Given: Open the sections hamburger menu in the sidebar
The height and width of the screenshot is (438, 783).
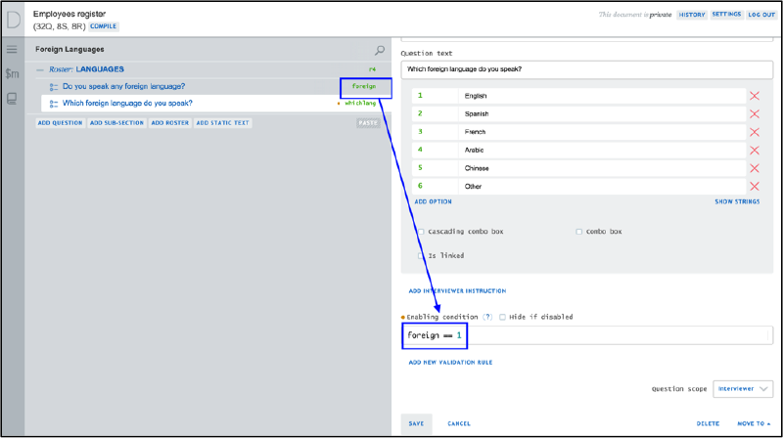Looking at the screenshot, I should (12, 49).
